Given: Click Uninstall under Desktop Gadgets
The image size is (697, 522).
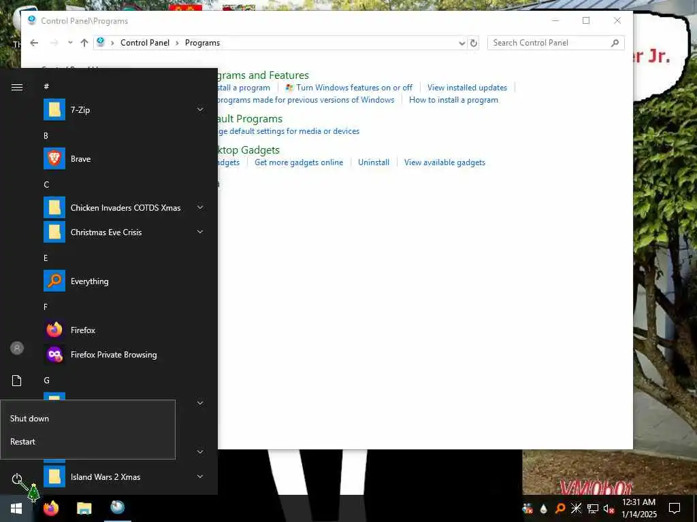Looking at the screenshot, I should click(x=374, y=162).
